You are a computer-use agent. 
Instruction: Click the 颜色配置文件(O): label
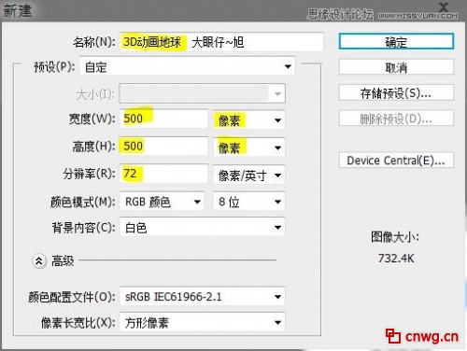click(x=72, y=297)
